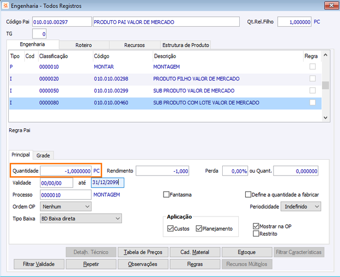Image resolution: width=340 pixels, height=277 pixels.
Task: Open the Estrutura de Produto tab
Action: coord(185,45)
